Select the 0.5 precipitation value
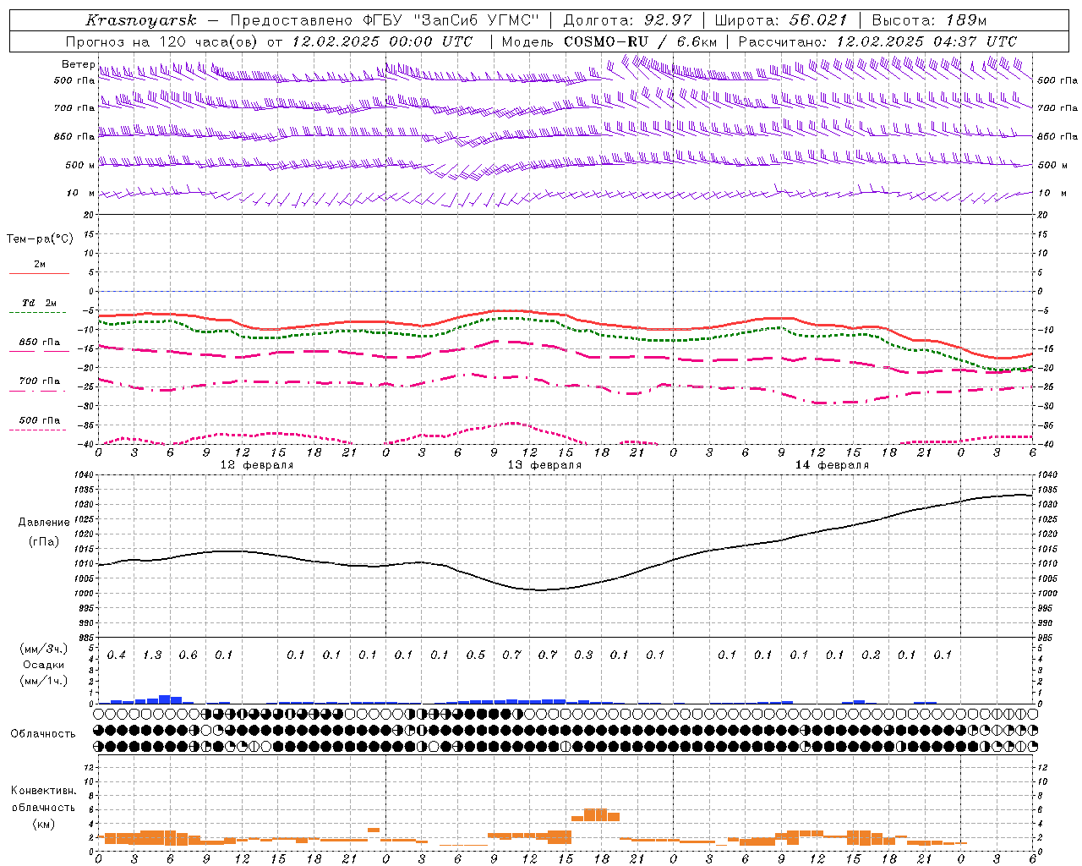The width and height of the screenshot is (1082, 866). [476, 655]
